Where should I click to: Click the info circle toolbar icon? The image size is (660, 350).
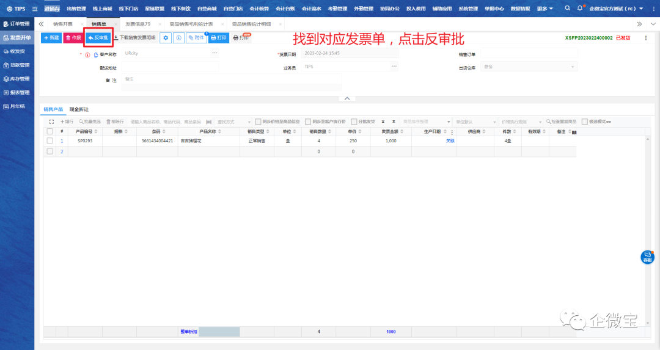tap(178, 38)
